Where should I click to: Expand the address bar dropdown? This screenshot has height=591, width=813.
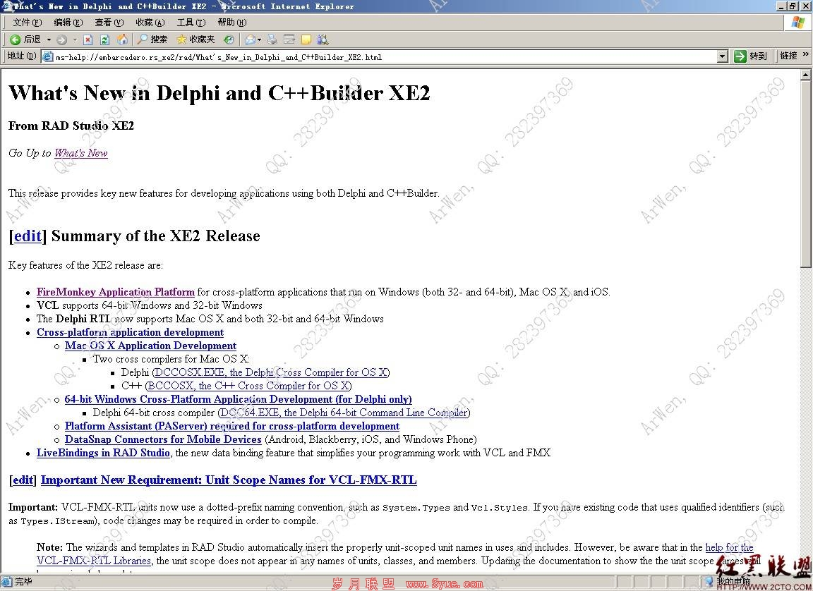[723, 56]
